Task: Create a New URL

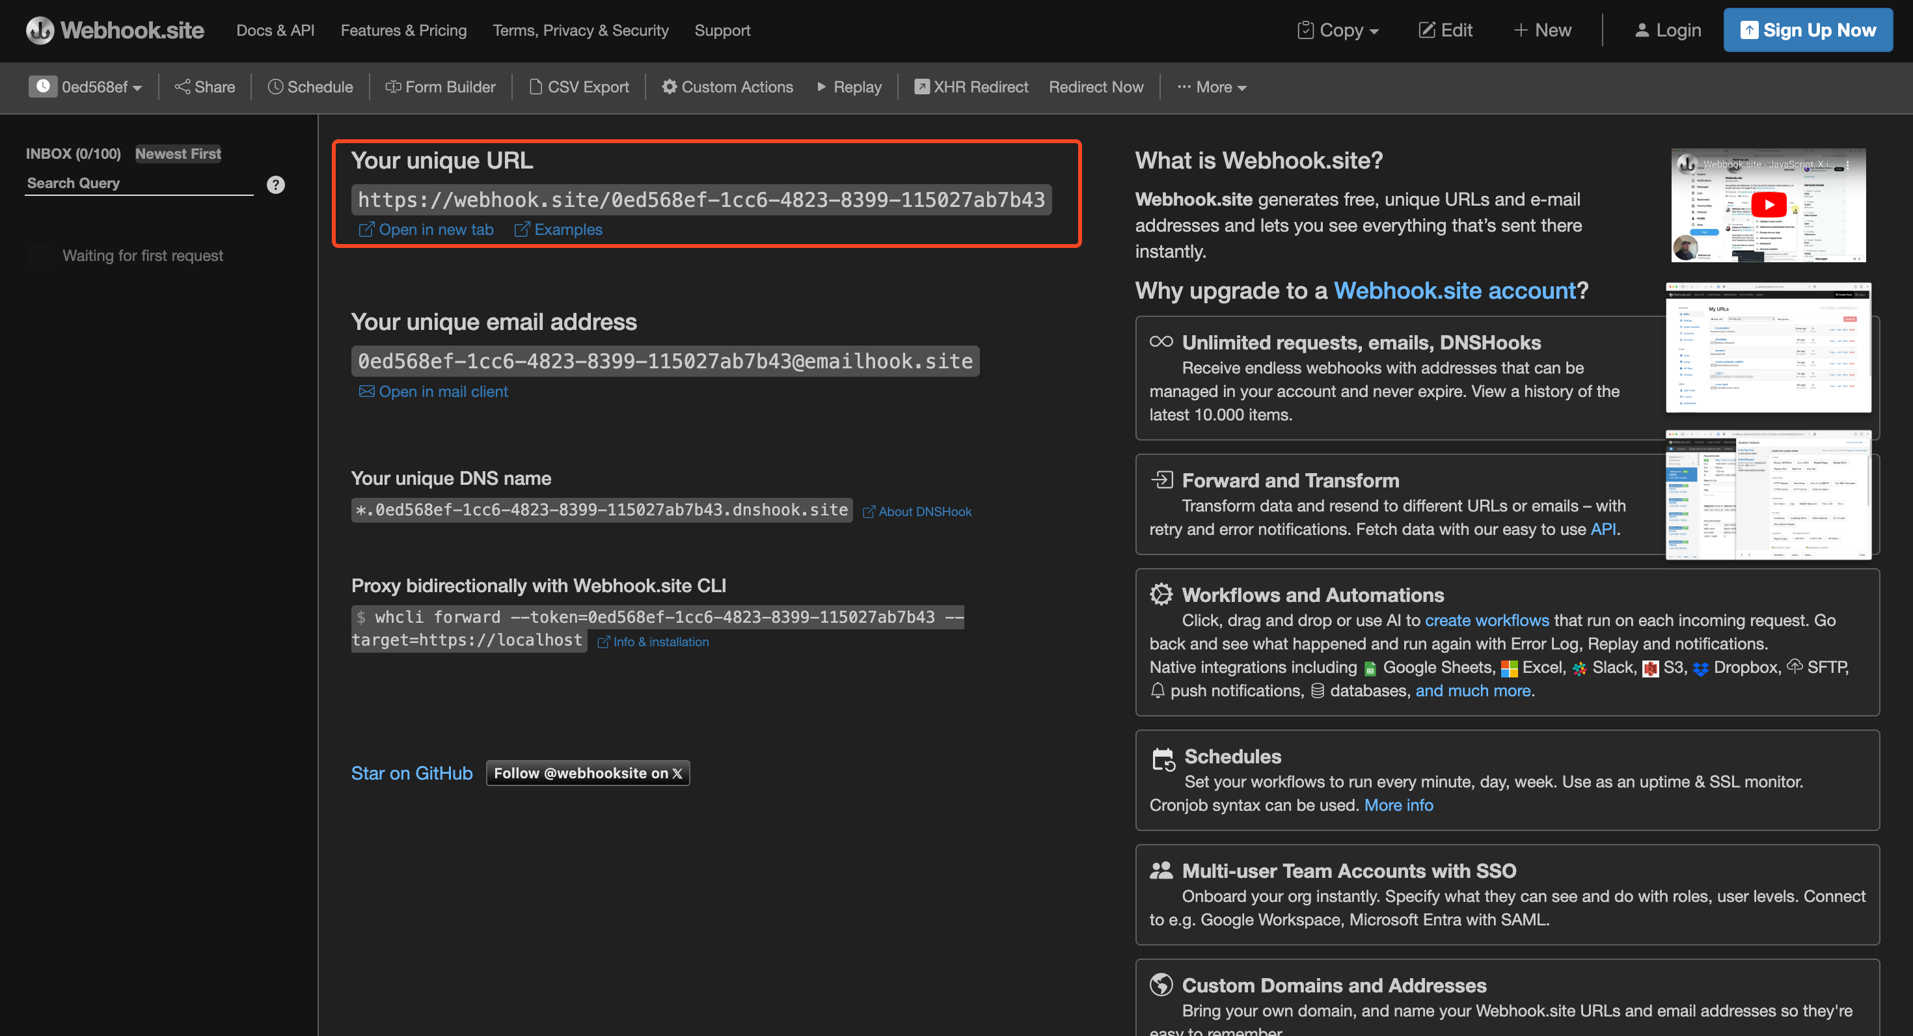Action: (x=1541, y=31)
